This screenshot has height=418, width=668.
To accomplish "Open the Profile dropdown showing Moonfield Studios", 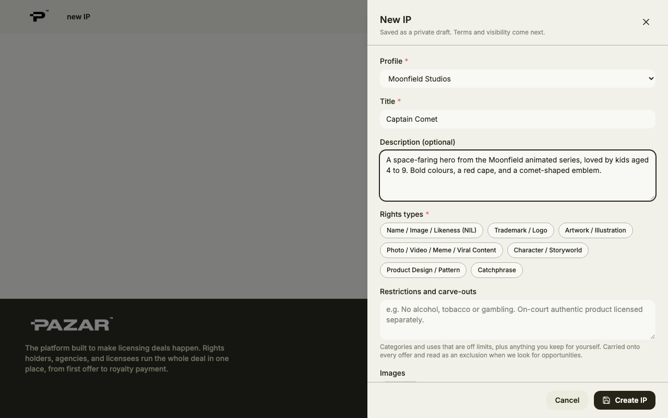I will 518,79.
